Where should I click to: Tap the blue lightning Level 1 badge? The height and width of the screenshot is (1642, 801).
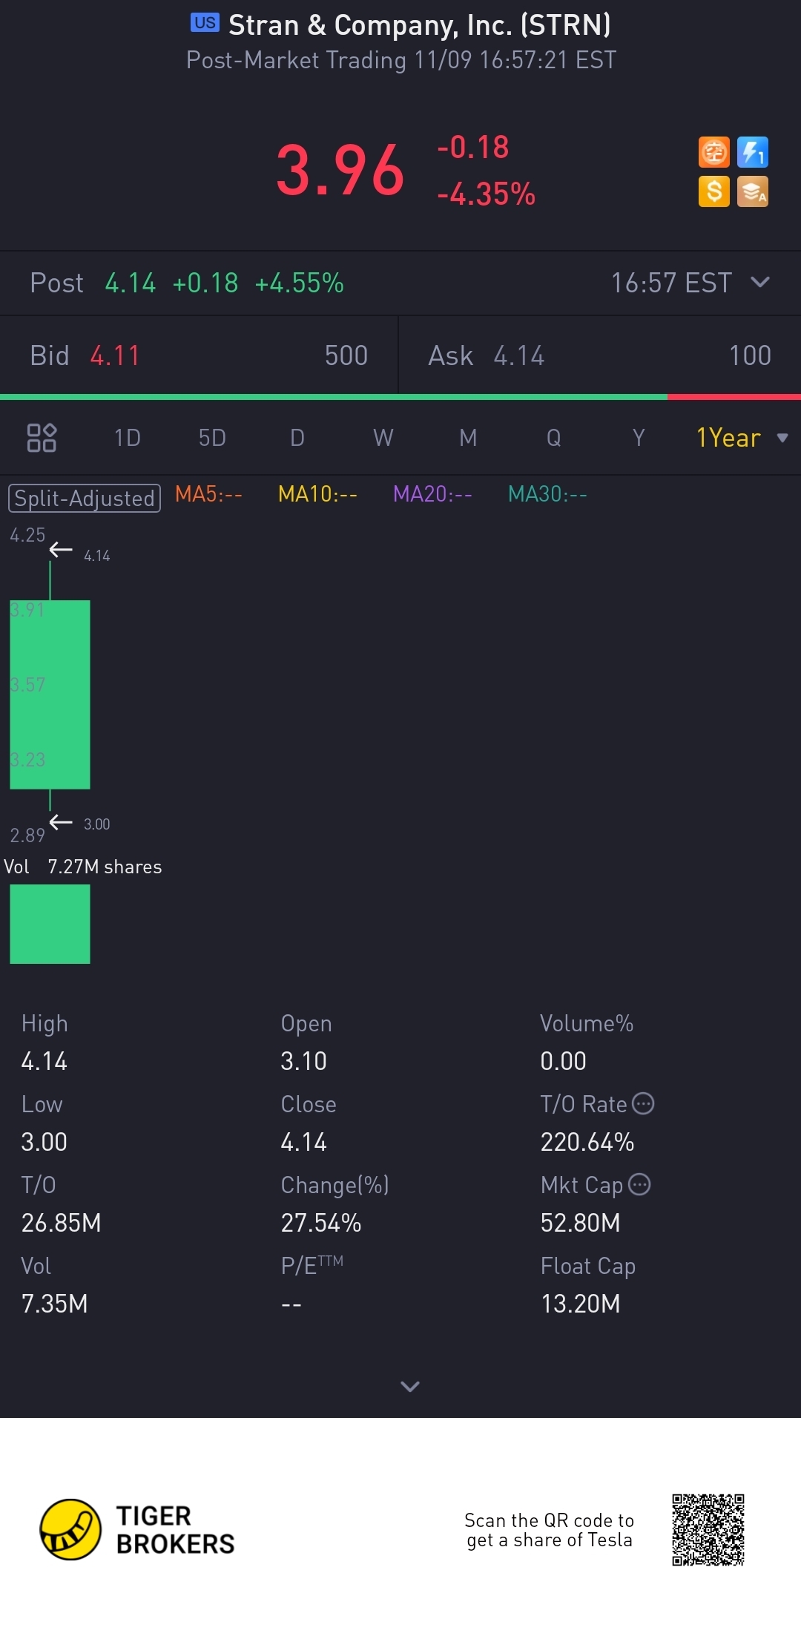point(752,153)
